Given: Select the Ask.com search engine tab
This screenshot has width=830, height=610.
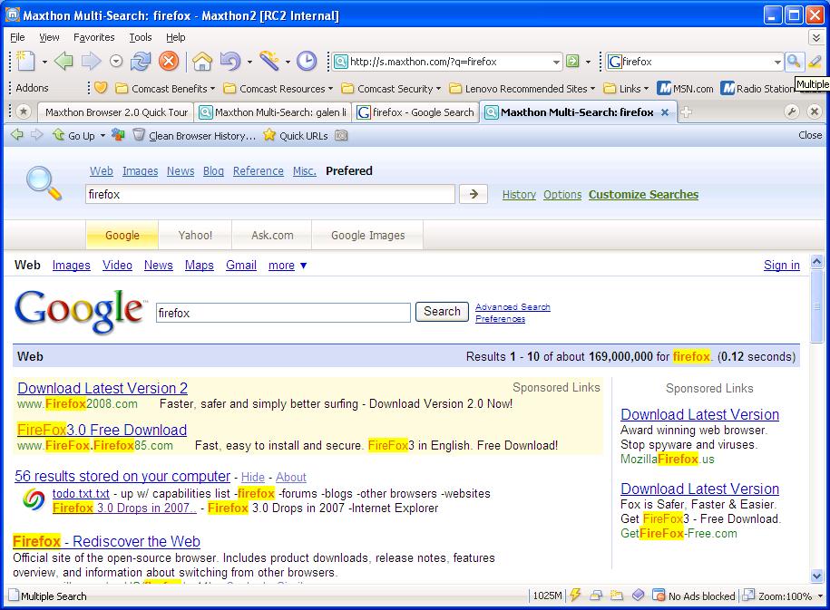Looking at the screenshot, I should (x=272, y=235).
